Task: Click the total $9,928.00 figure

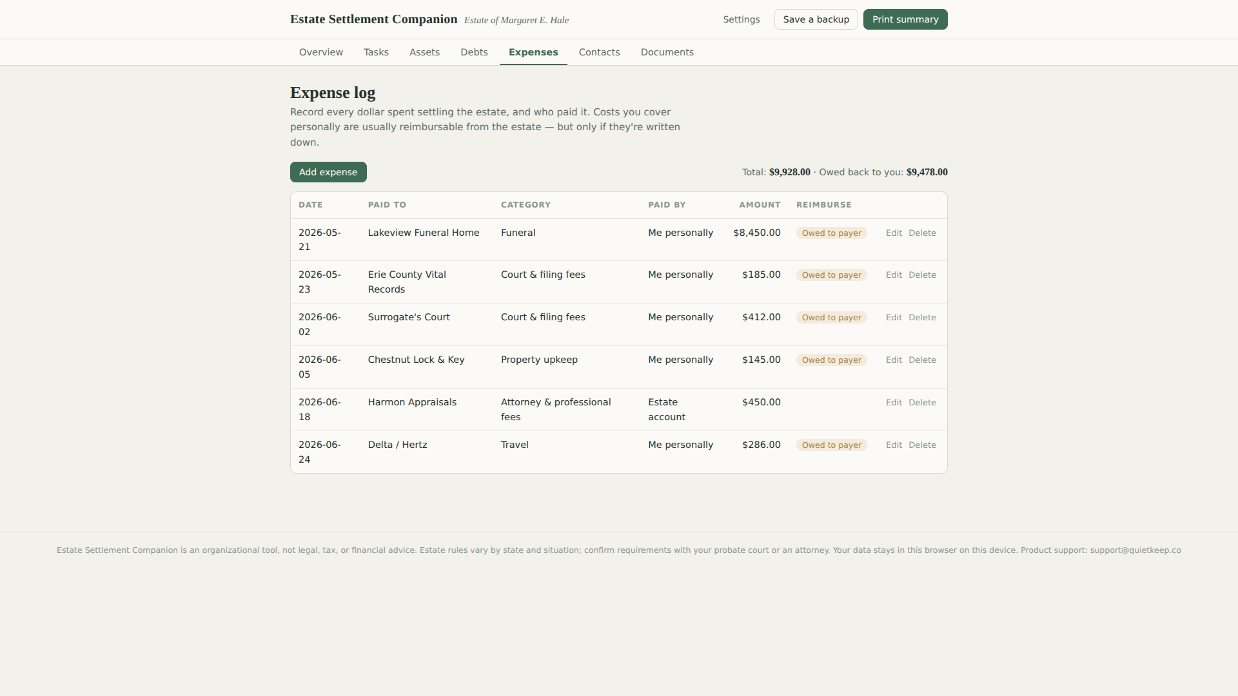Action: click(x=789, y=172)
